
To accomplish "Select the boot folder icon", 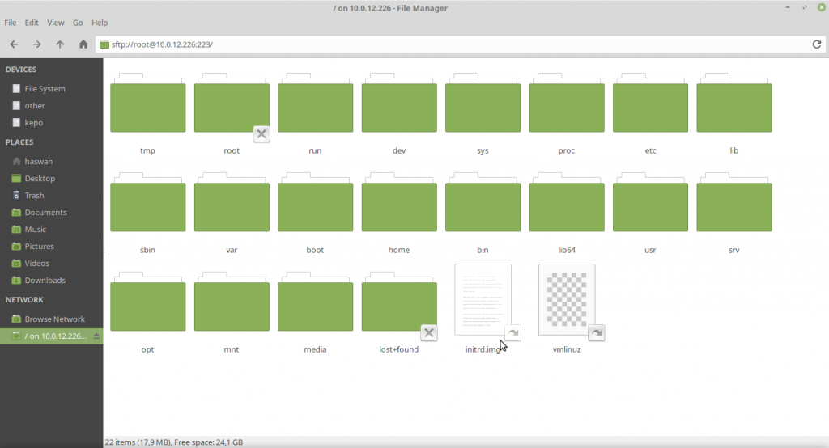I will (x=315, y=202).
